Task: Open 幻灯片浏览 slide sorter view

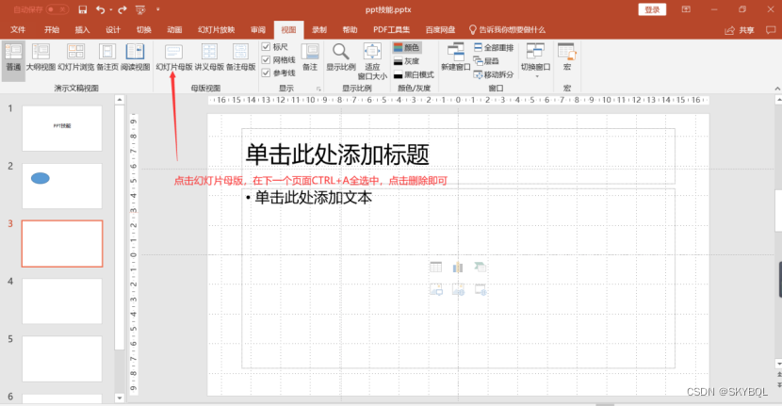Action: [x=75, y=57]
